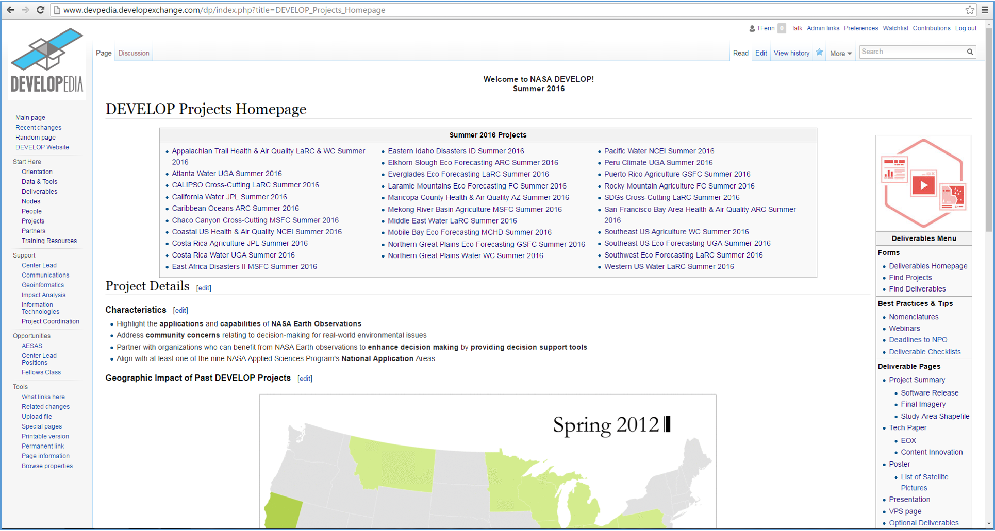995x531 pixels.
Task: Open Recent changes
Action: click(38, 128)
